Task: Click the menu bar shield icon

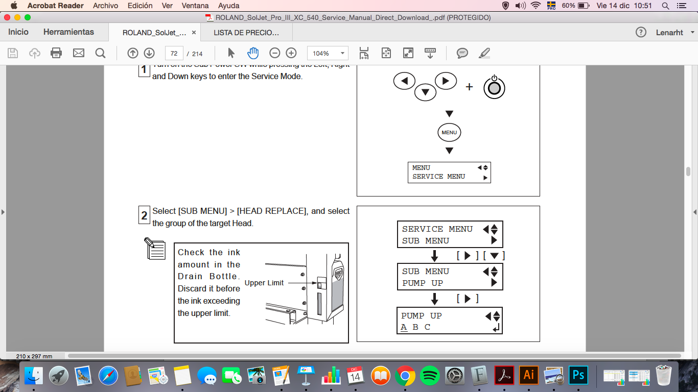Action: click(506, 6)
